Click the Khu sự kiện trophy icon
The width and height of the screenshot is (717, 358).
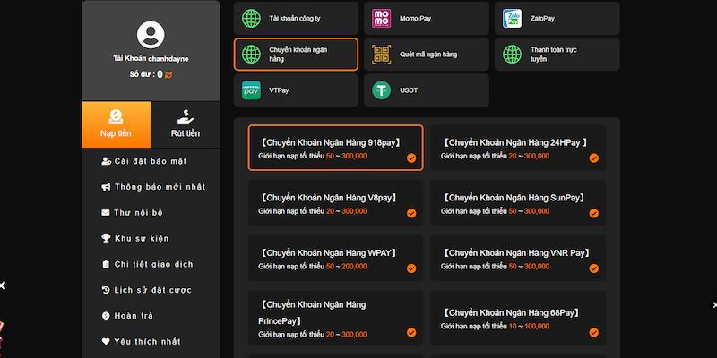click(x=106, y=238)
